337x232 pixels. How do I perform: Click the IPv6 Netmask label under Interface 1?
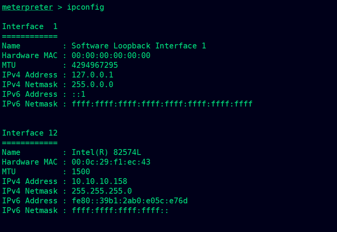click(x=30, y=104)
